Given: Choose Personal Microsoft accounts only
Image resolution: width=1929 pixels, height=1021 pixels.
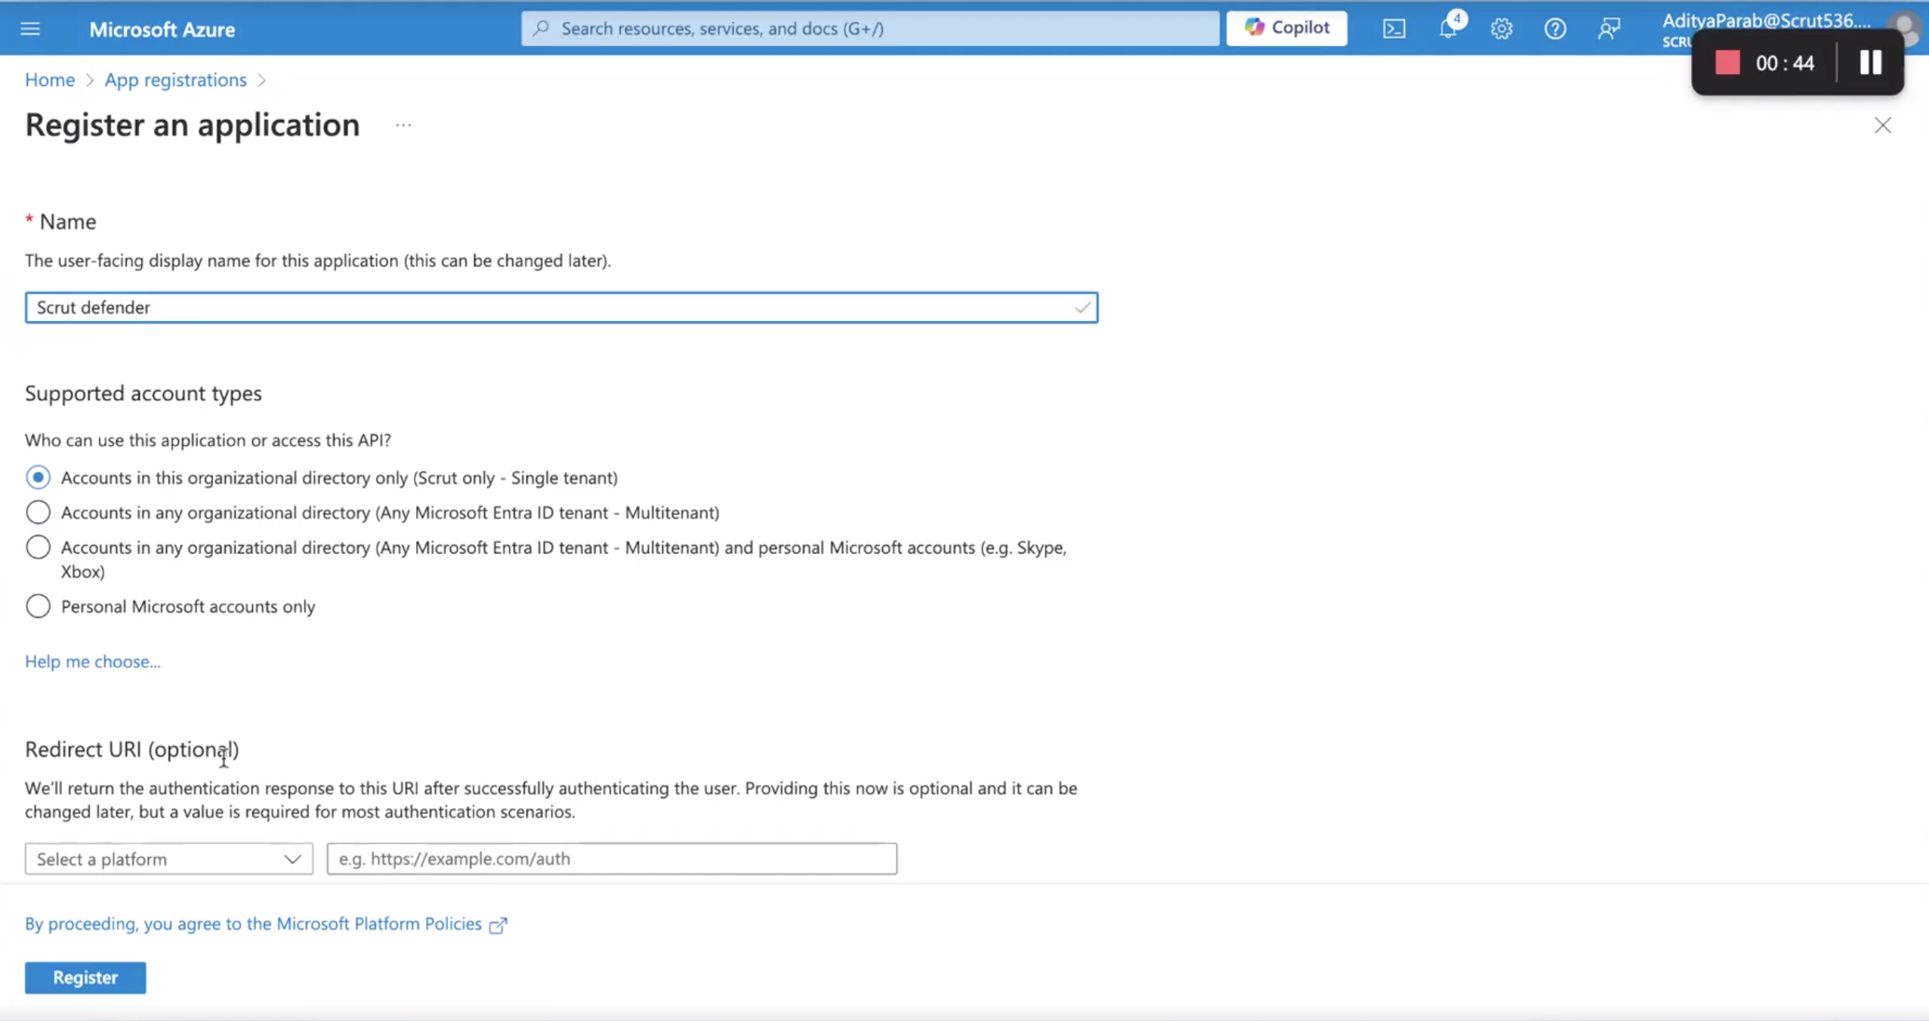Looking at the screenshot, I should click(x=38, y=606).
